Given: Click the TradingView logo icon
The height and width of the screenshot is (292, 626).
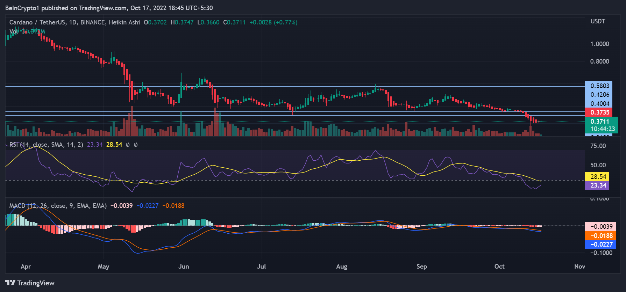Looking at the screenshot, I should pyautogui.click(x=10, y=283).
